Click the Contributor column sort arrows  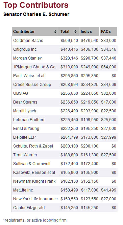[x=55, y=32]
